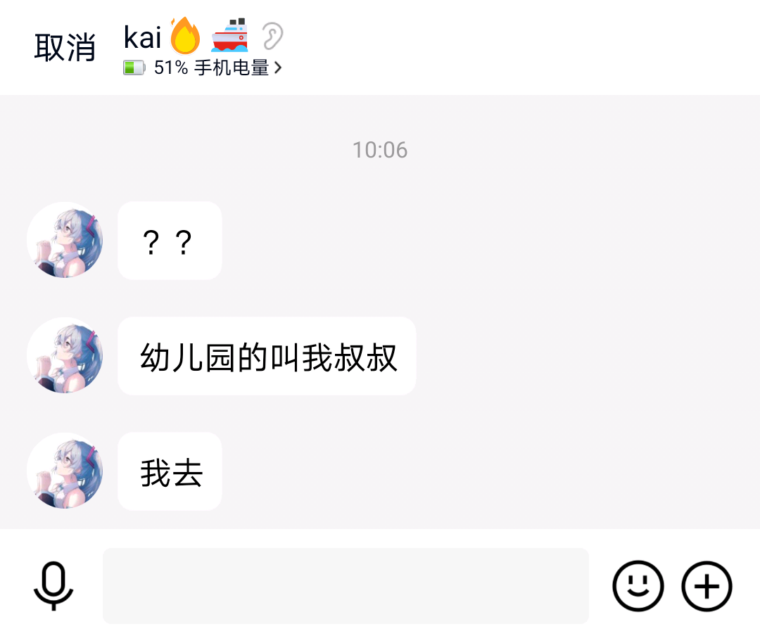760x643 pixels.
Task: Click the 10:06 timestamp label
Action: click(x=380, y=150)
